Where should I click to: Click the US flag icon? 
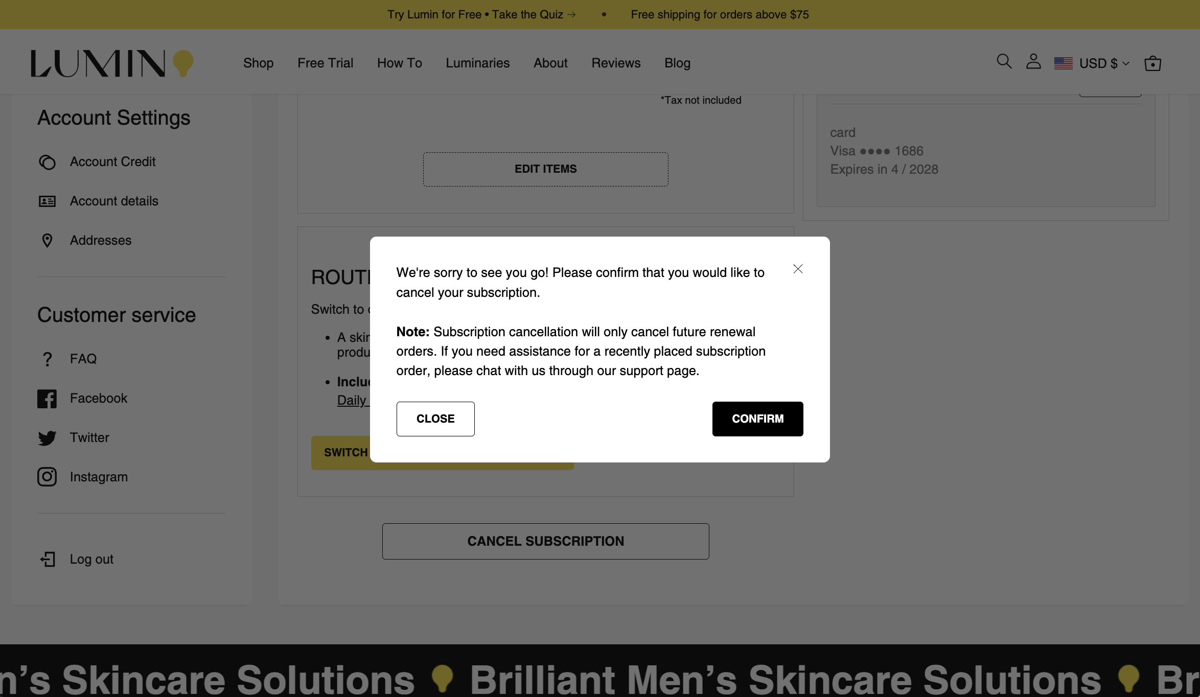tap(1063, 63)
